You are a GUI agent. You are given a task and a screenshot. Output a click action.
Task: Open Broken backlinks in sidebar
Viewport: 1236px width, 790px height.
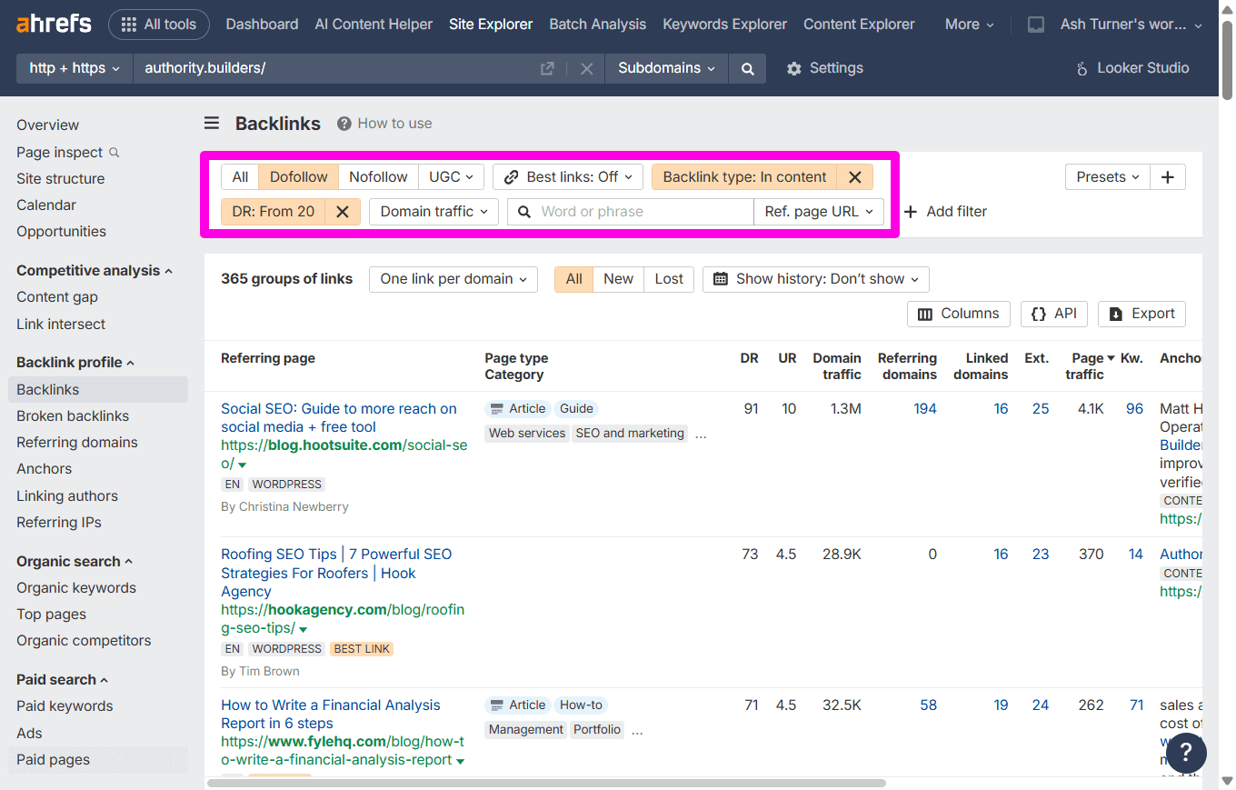coord(73,416)
